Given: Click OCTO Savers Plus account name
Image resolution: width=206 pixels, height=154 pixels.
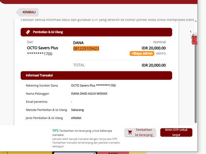Looking at the screenshot, I should 42,48.
